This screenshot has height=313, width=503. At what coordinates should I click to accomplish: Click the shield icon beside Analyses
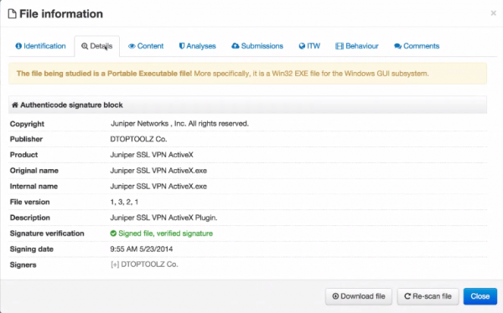(182, 46)
